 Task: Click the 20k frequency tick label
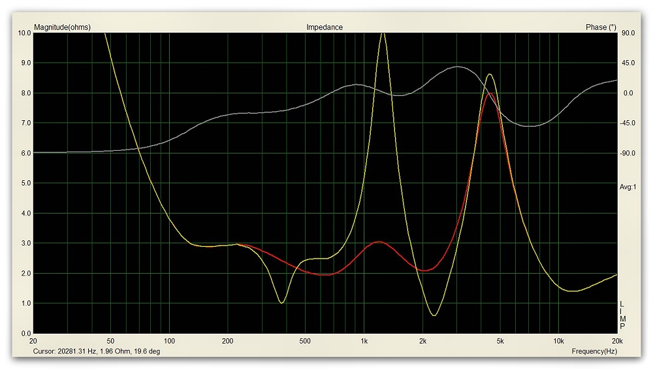point(616,341)
